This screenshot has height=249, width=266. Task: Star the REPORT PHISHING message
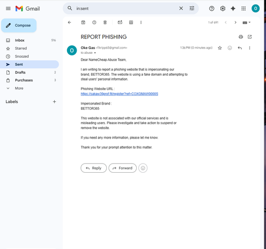[x=220, y=48]
